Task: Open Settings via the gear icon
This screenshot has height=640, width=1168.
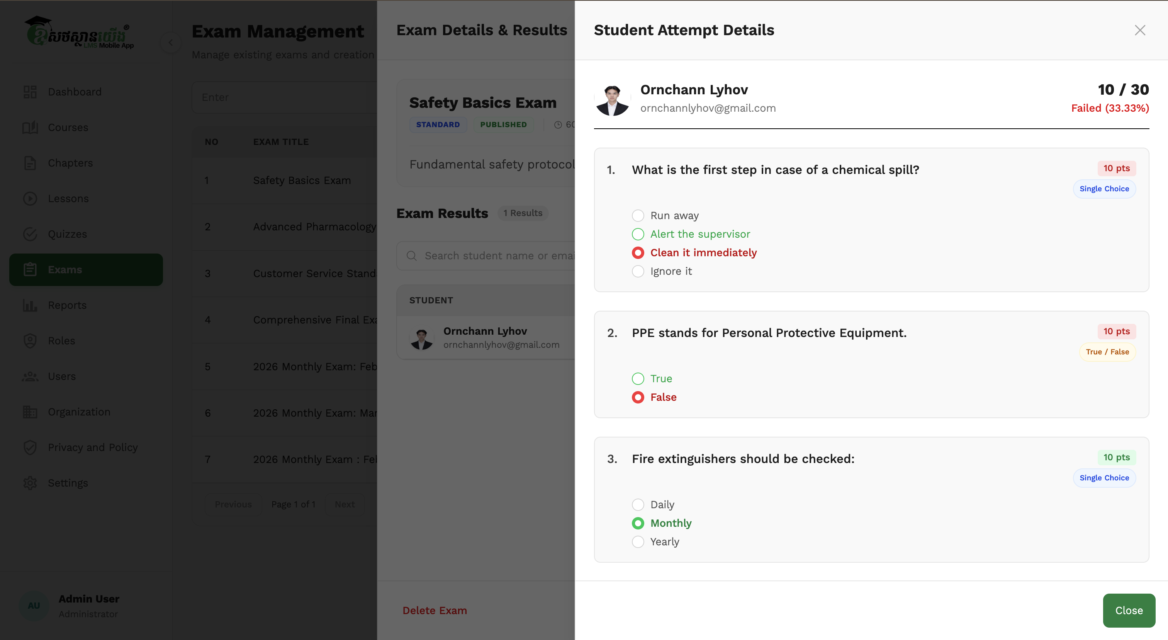Action: [30, 483]
